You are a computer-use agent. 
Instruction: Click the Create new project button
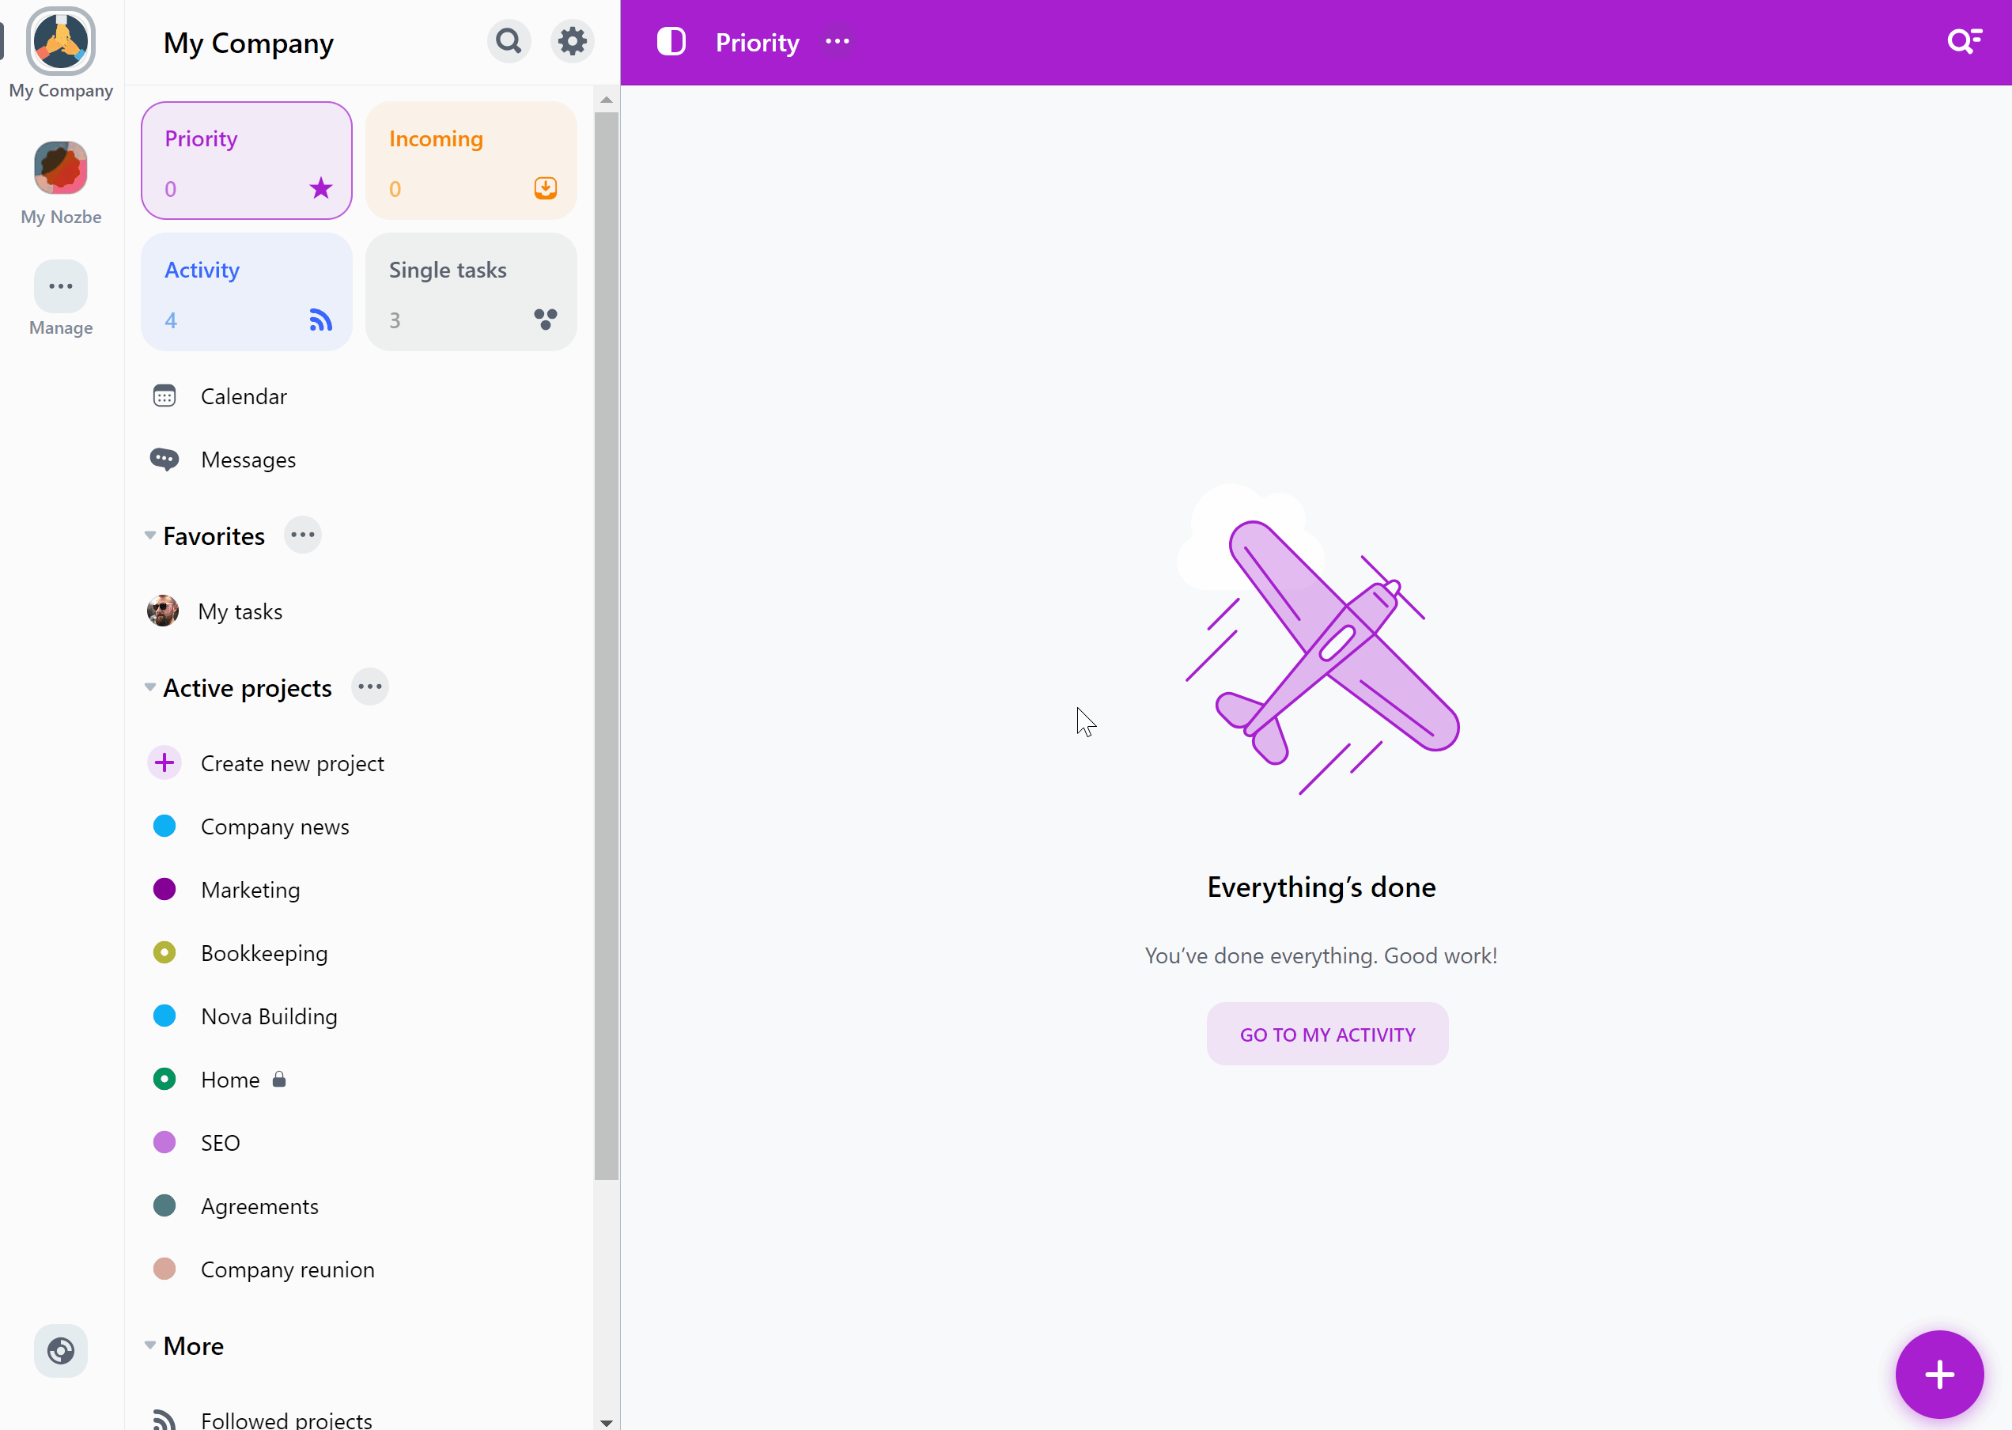293,762
